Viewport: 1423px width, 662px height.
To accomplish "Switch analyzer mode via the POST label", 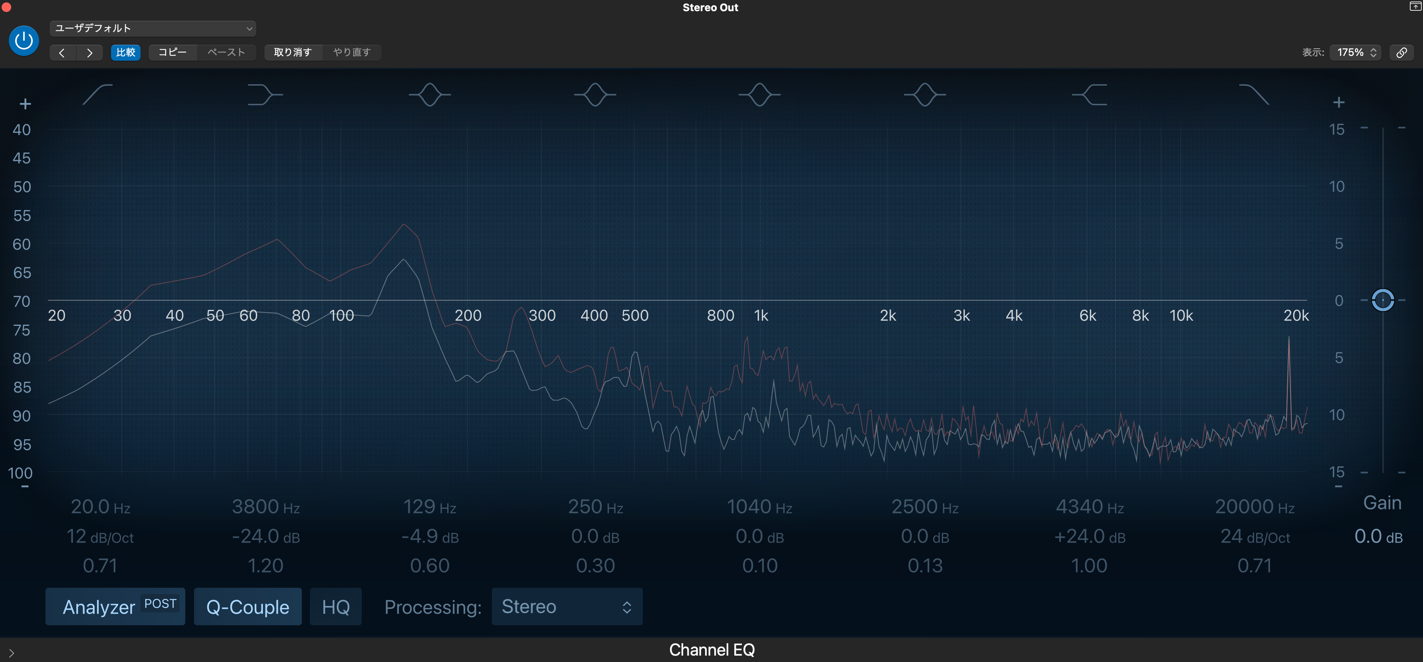I will click(160, 603).
